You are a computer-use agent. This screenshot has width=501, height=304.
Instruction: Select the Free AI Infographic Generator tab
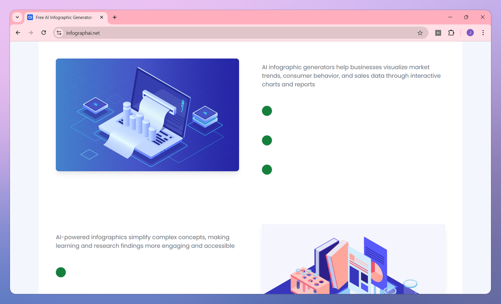click(x=66, y=17)
